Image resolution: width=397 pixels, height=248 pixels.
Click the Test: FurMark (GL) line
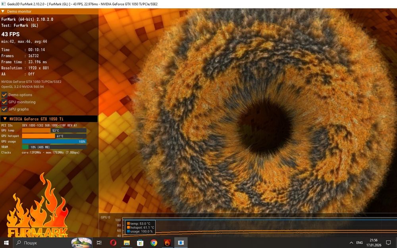[x=20, y=25]
